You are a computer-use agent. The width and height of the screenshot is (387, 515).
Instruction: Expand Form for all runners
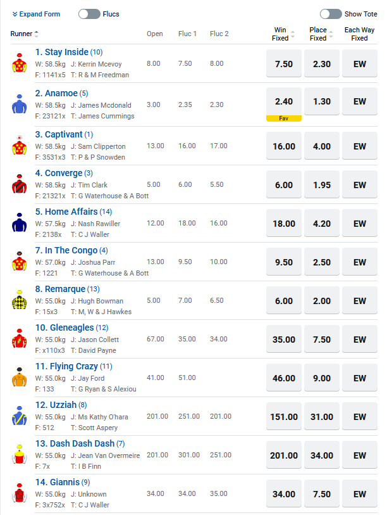[36, 14]
